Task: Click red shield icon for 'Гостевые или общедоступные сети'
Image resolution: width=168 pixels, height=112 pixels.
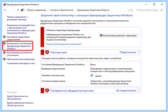Action: (x=47, y=90)
